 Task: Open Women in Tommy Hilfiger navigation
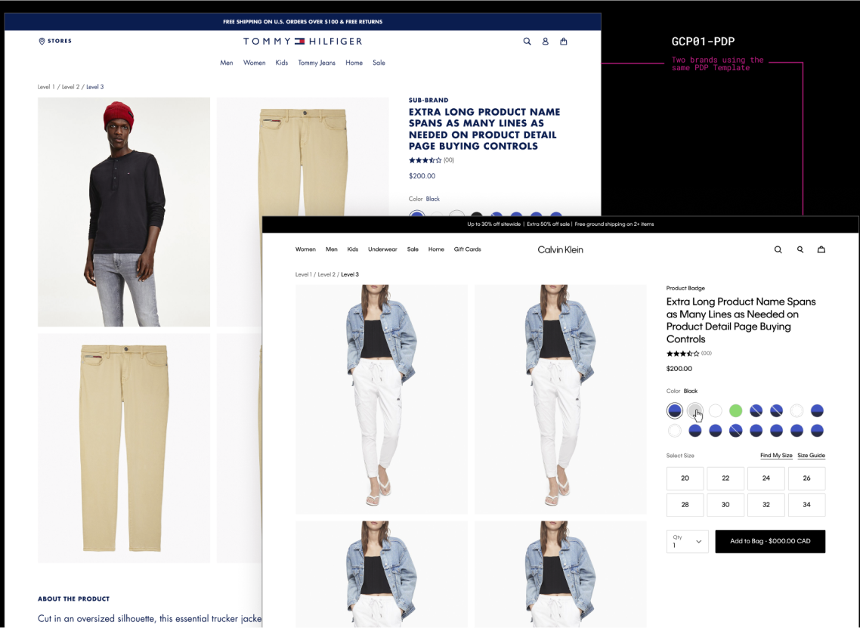(254, 63)
